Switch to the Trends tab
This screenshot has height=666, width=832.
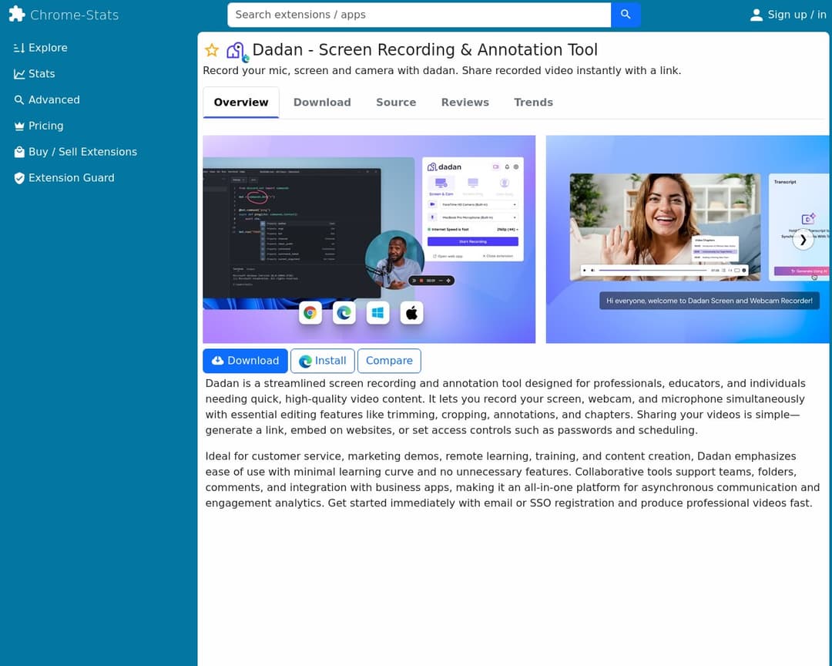[533, 103]
